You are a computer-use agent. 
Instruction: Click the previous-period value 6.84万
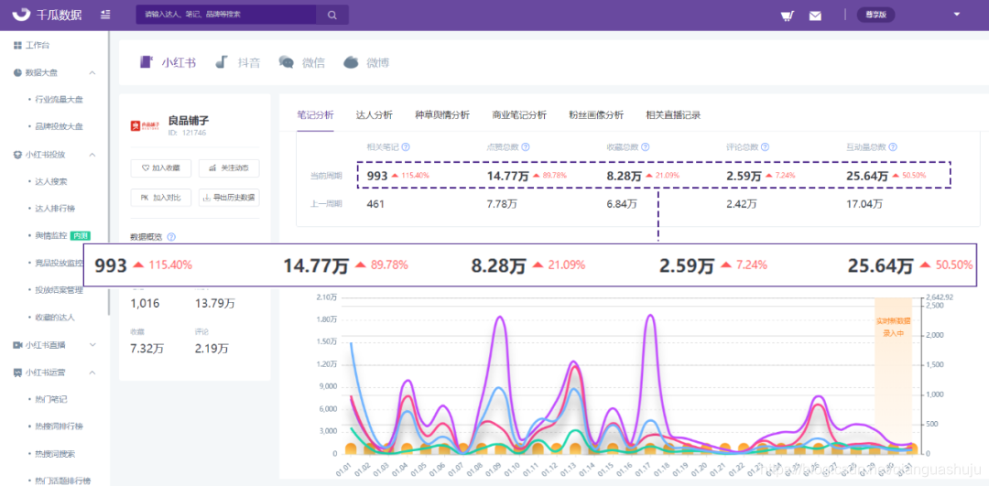pyautogui.click(x=621, y=203)
